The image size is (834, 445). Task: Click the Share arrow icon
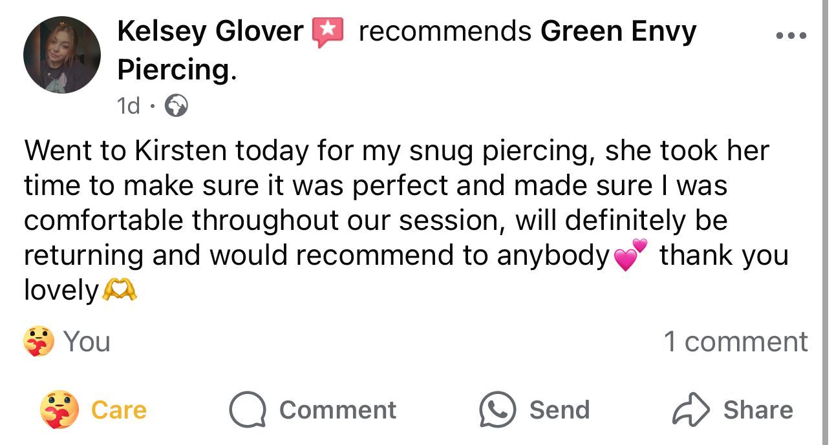[x=690, y=410]
